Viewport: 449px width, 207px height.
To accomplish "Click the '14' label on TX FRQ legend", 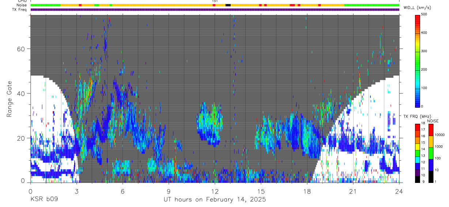I will pyautogui.click(x=422, y=149).
